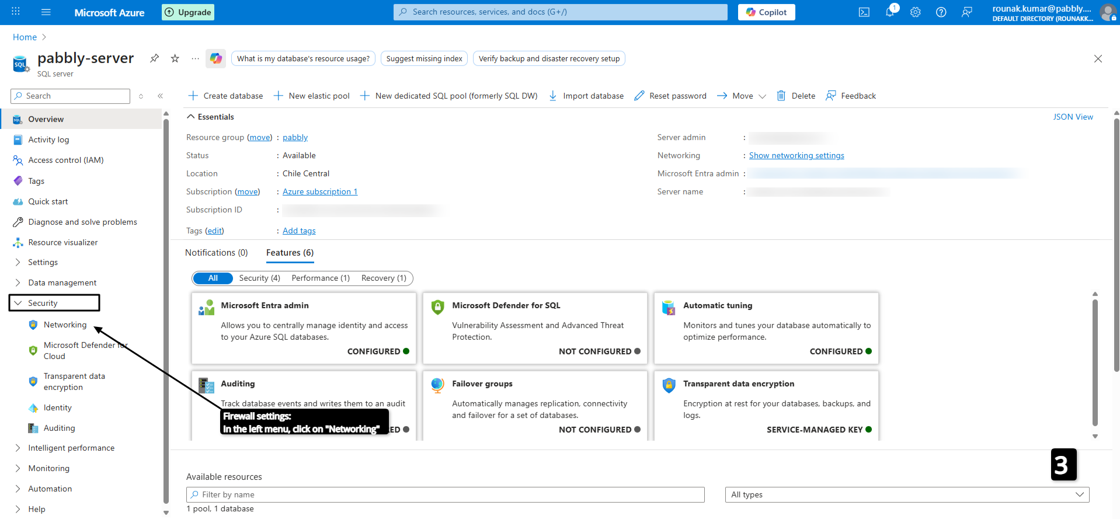Click the Create database button
The width and height of the screenshot is (1120, 519).
(x=225, y=96)
